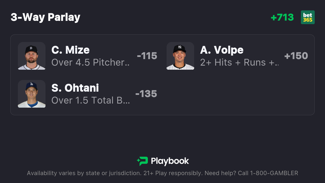Click the +150 odds for A. Volpe
The height and width of the screenshot is (183, 325).
click(296, 56)
